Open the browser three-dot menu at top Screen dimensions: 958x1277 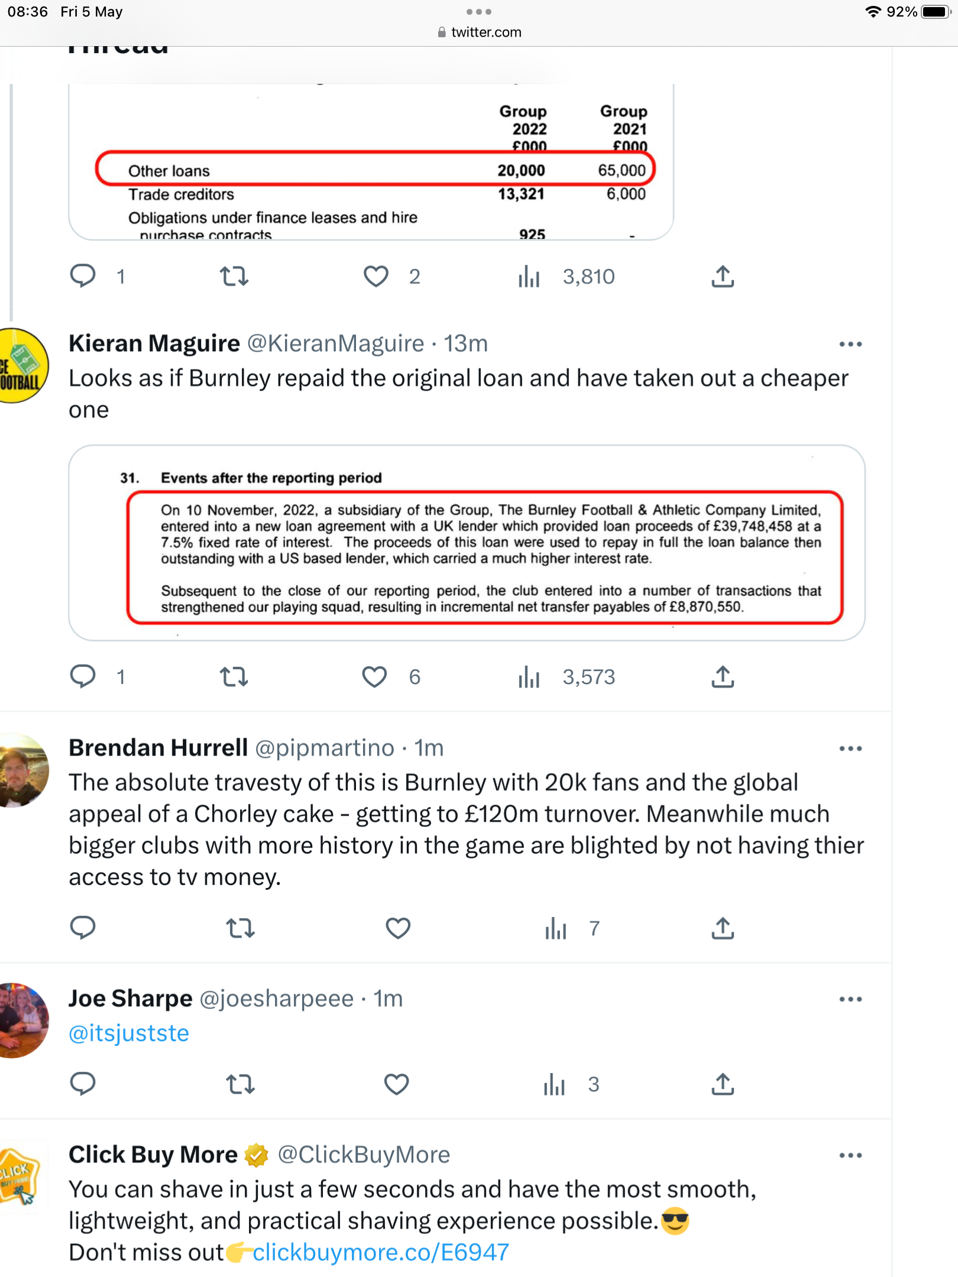click(x=479, y=12)
